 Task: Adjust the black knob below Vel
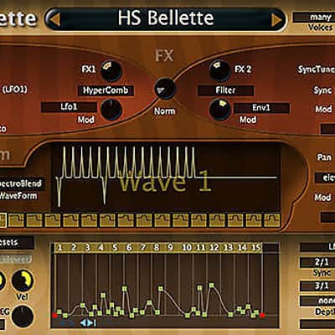click(23, 317)
